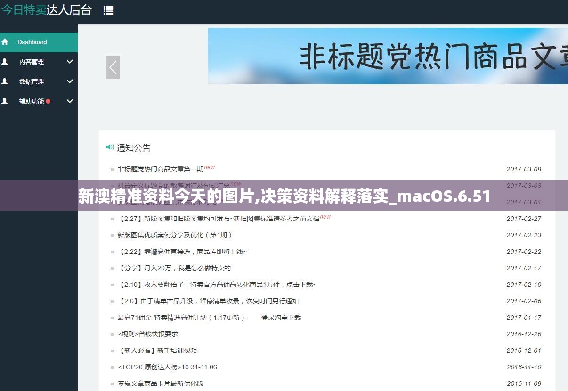Click the date 2016-11-10
568x391 pixels.
click(x=524, y=367)
